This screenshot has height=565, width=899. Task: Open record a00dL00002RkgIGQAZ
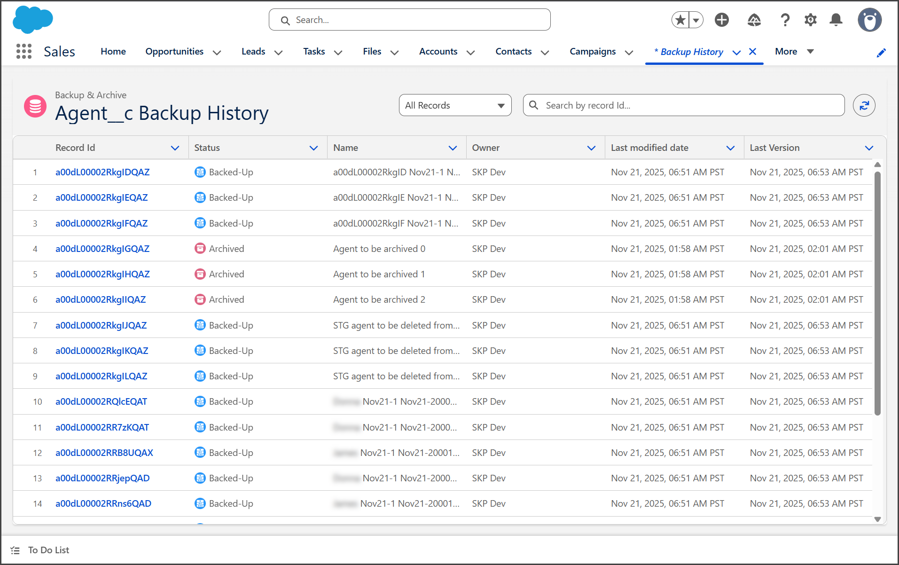[x=102, y=249]
